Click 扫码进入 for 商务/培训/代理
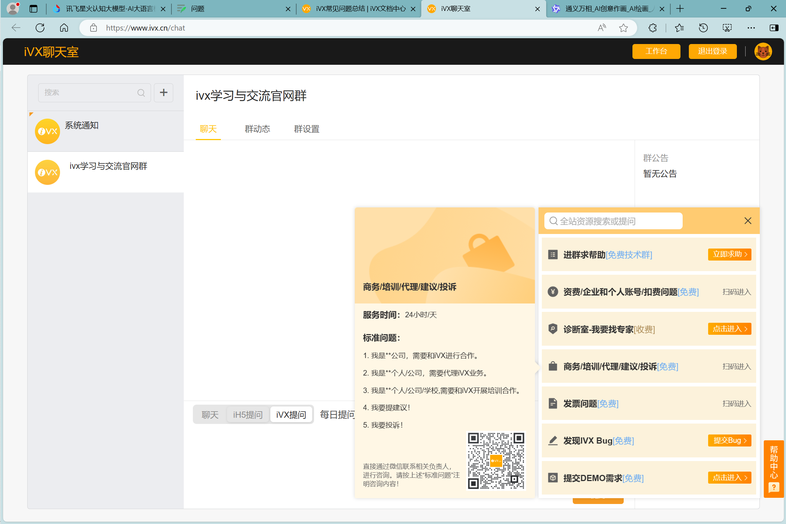This screenshot has width=786, height=524. coord(737,366)
